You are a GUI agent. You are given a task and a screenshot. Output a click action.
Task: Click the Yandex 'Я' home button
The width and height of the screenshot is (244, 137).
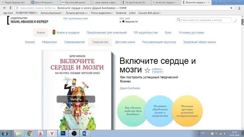tap(10, 8)
